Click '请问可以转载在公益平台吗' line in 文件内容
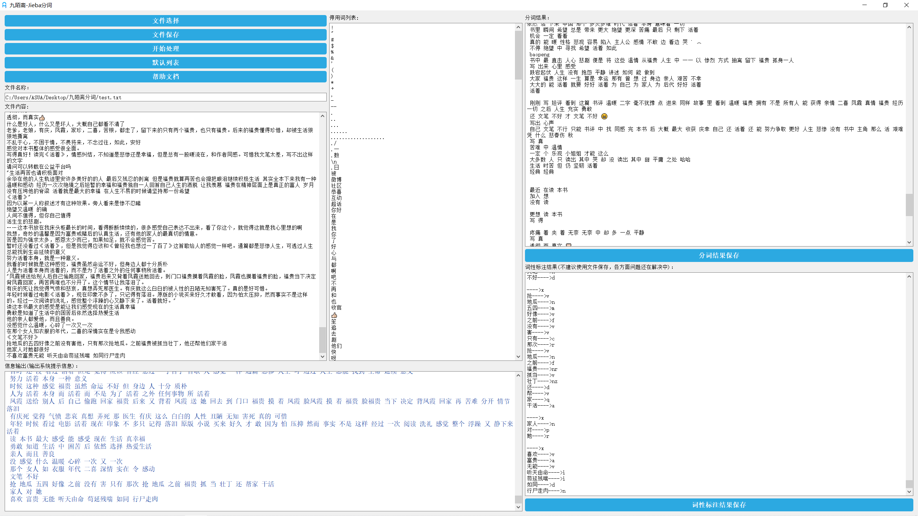 click(39, 167)
